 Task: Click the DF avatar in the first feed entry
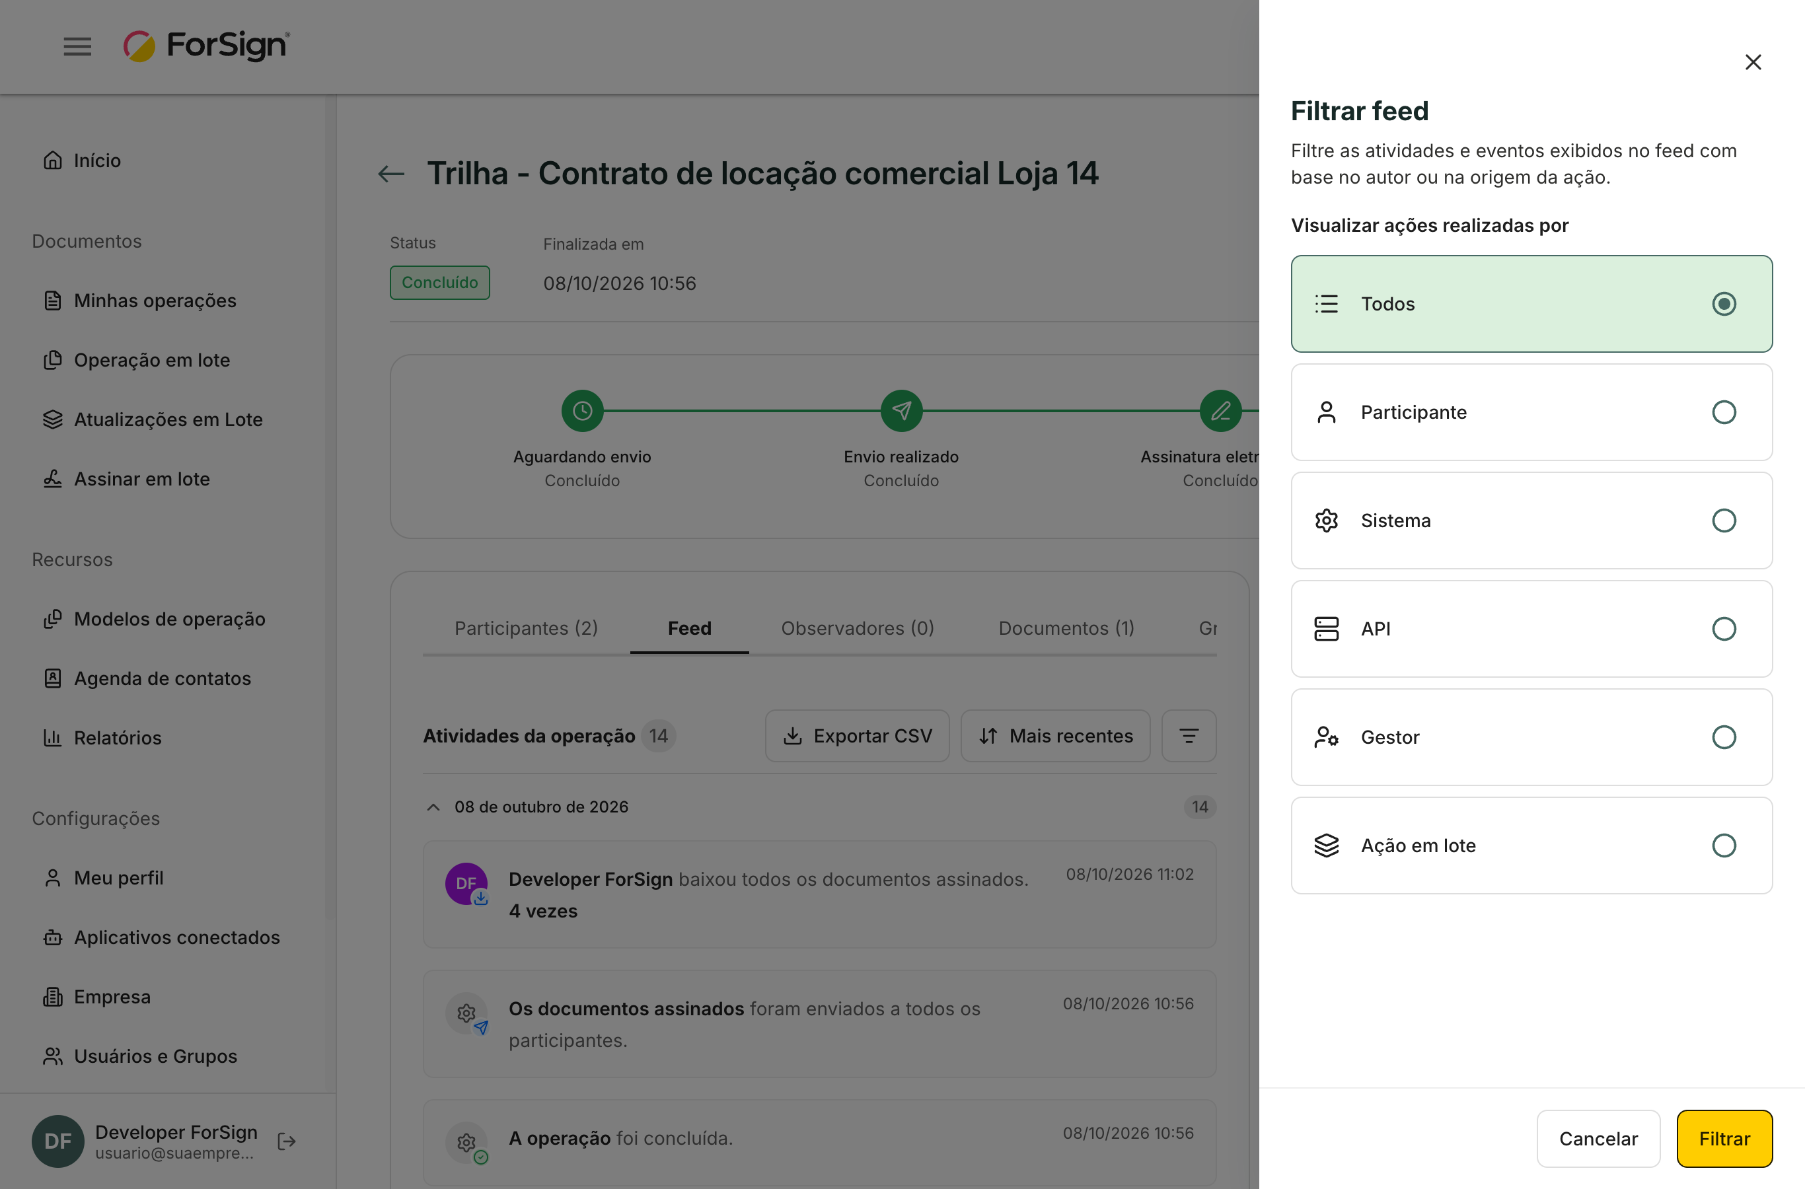[x=466, y=883]
